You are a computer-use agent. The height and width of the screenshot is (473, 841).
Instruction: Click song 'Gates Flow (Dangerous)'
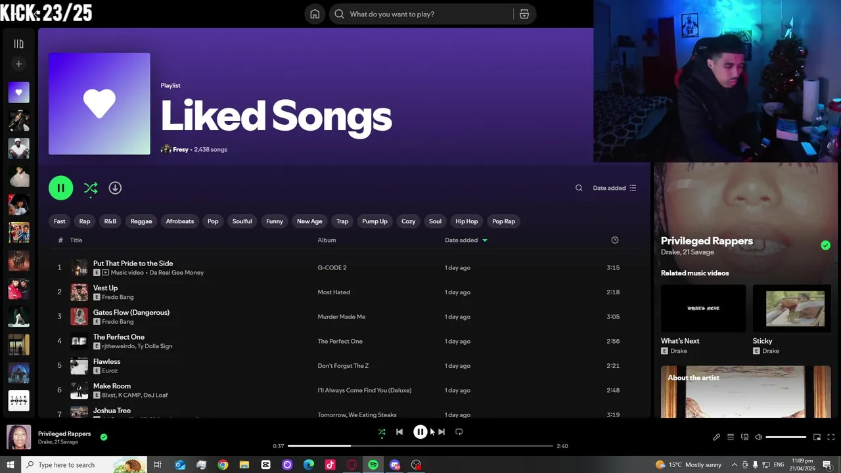[x=131, y=313]
